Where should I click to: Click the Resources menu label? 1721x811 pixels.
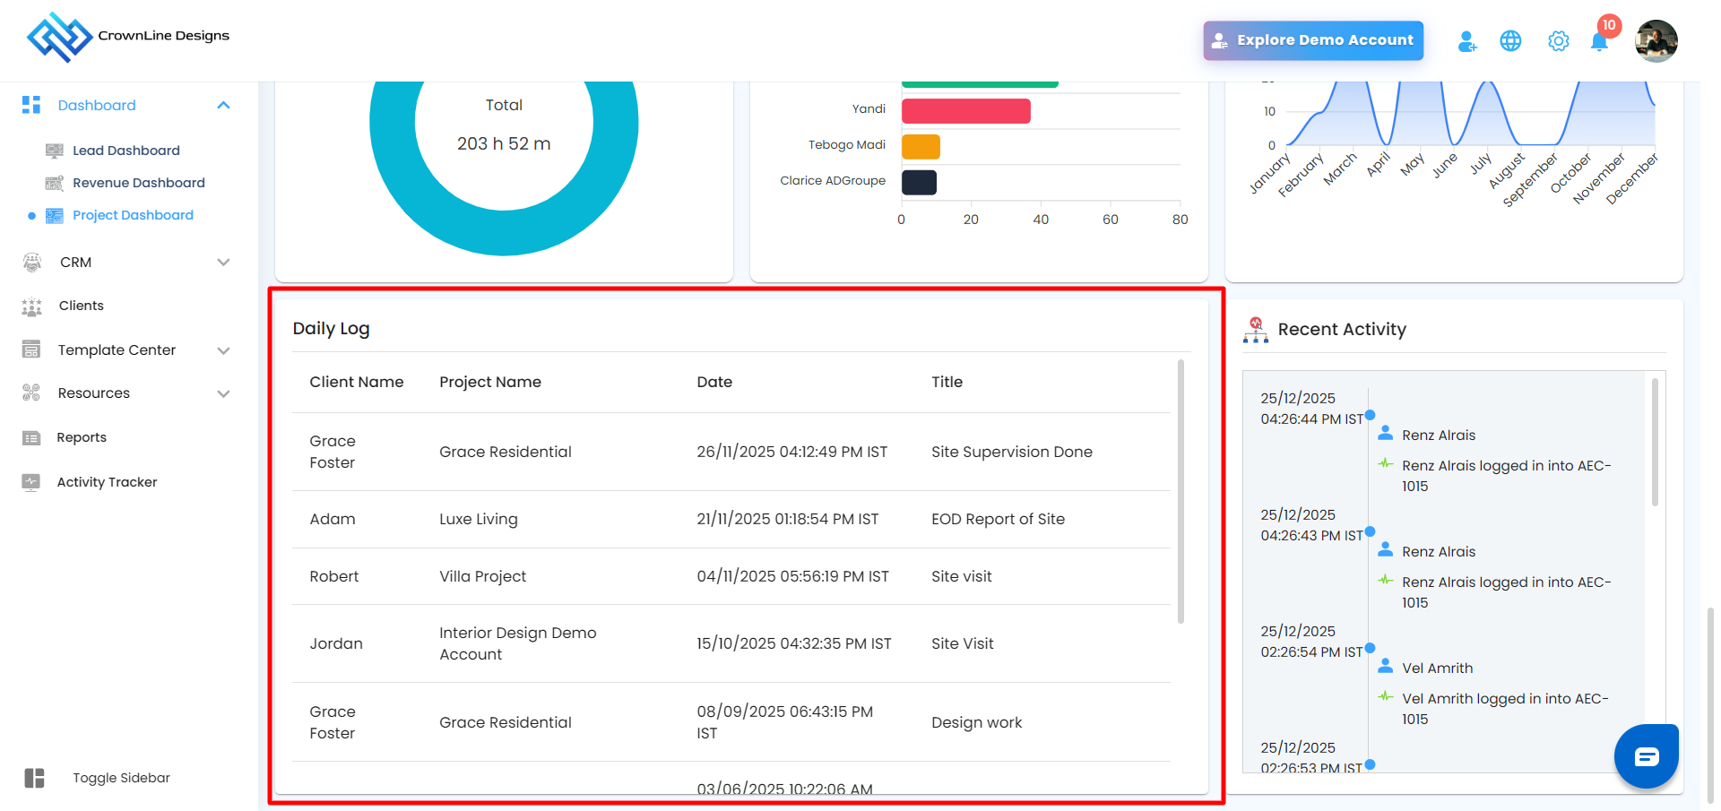pyautogui.click(x=94, y=393)
